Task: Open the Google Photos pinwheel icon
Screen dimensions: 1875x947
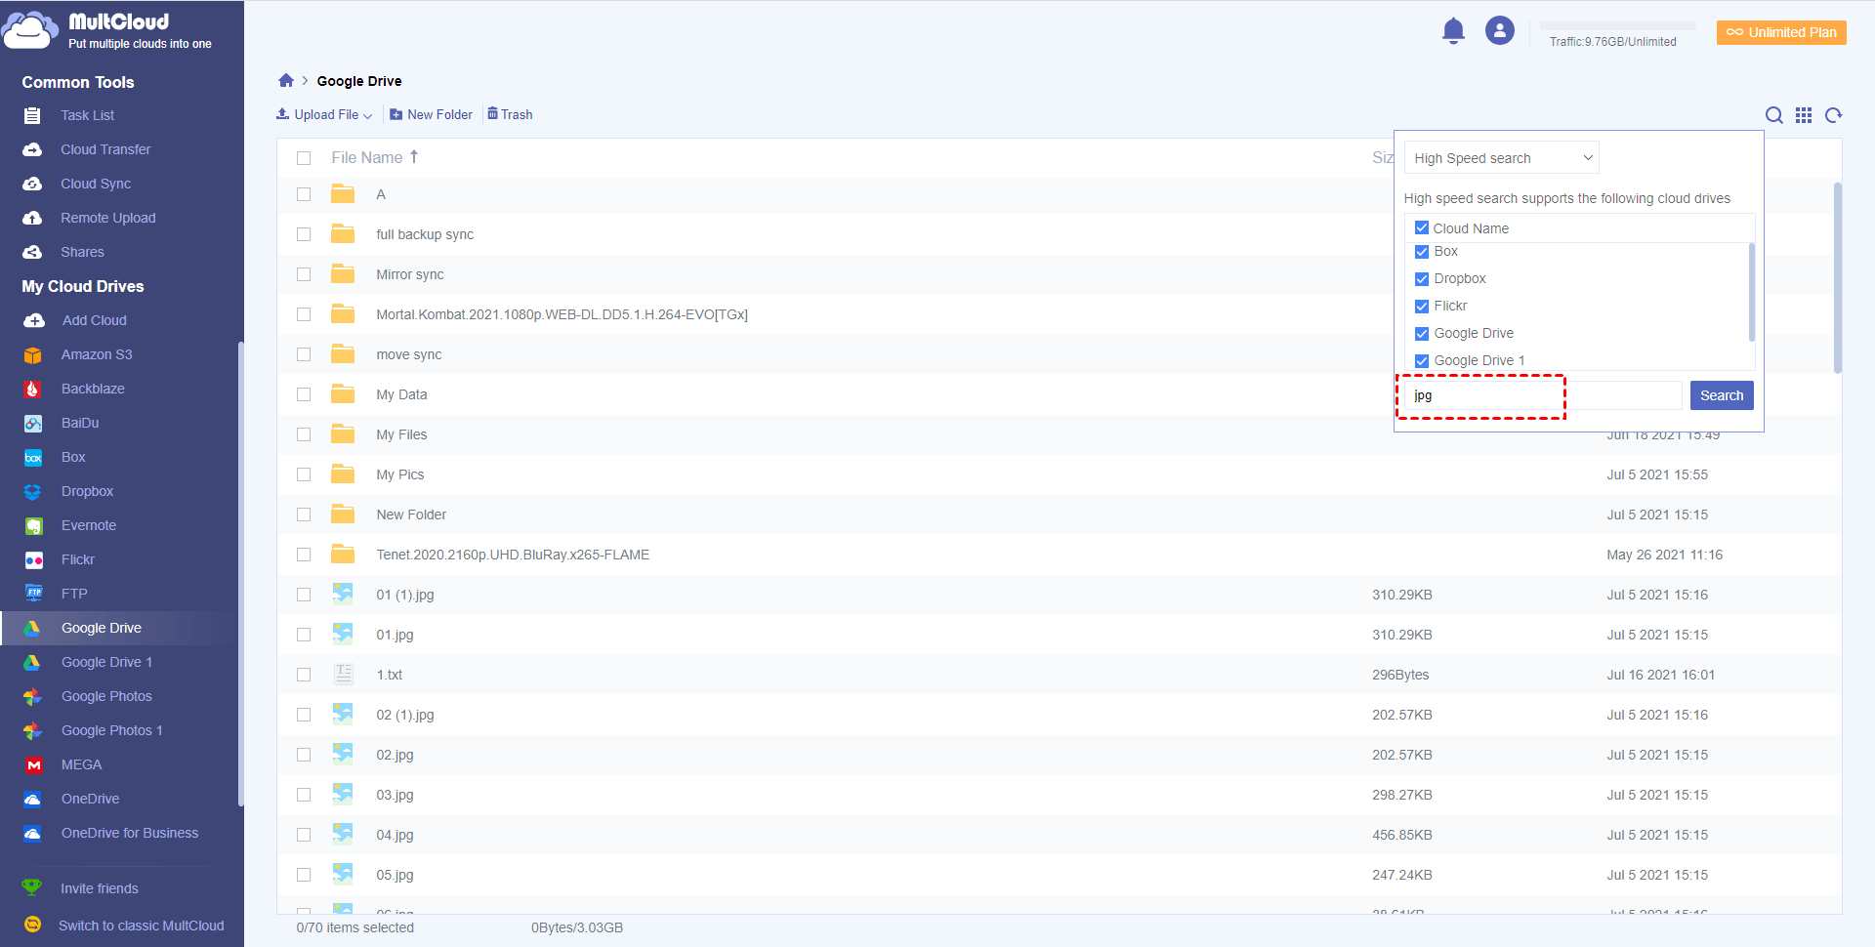Action: (x=33, y=696)
